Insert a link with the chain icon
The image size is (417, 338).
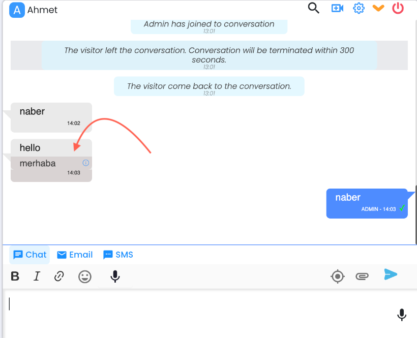point(59,276)
